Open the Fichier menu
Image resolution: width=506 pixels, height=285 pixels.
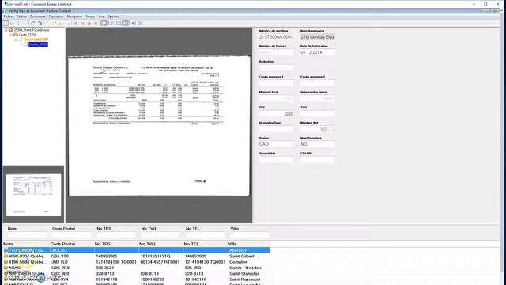pyautogui.click(x=9, y=17)
